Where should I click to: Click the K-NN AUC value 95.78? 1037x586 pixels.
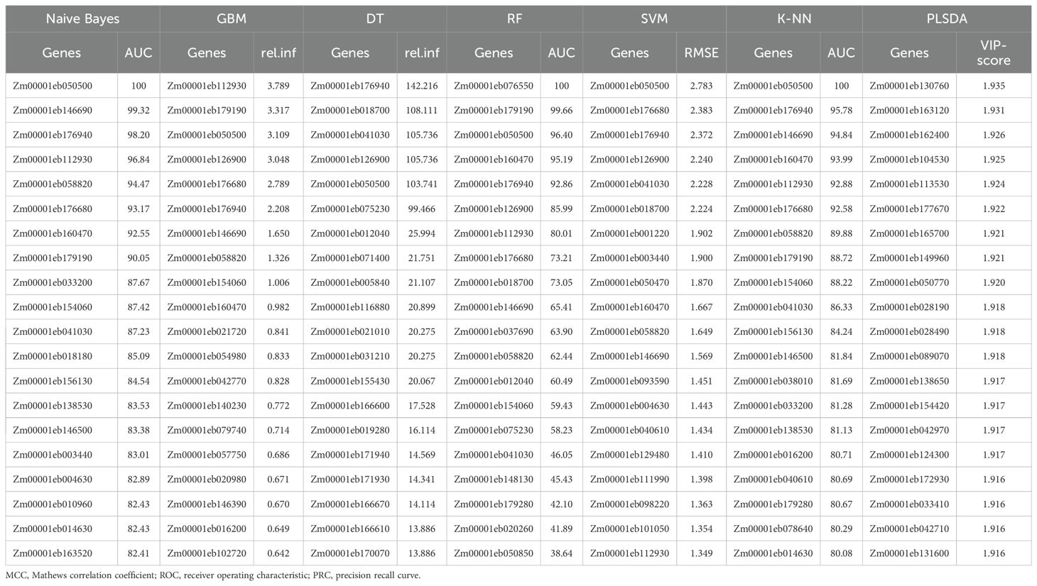[841, 111]
